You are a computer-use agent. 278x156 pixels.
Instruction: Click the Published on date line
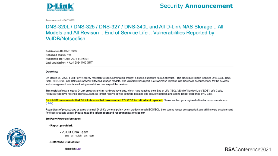pyautogui.click(x=67, y=59)
